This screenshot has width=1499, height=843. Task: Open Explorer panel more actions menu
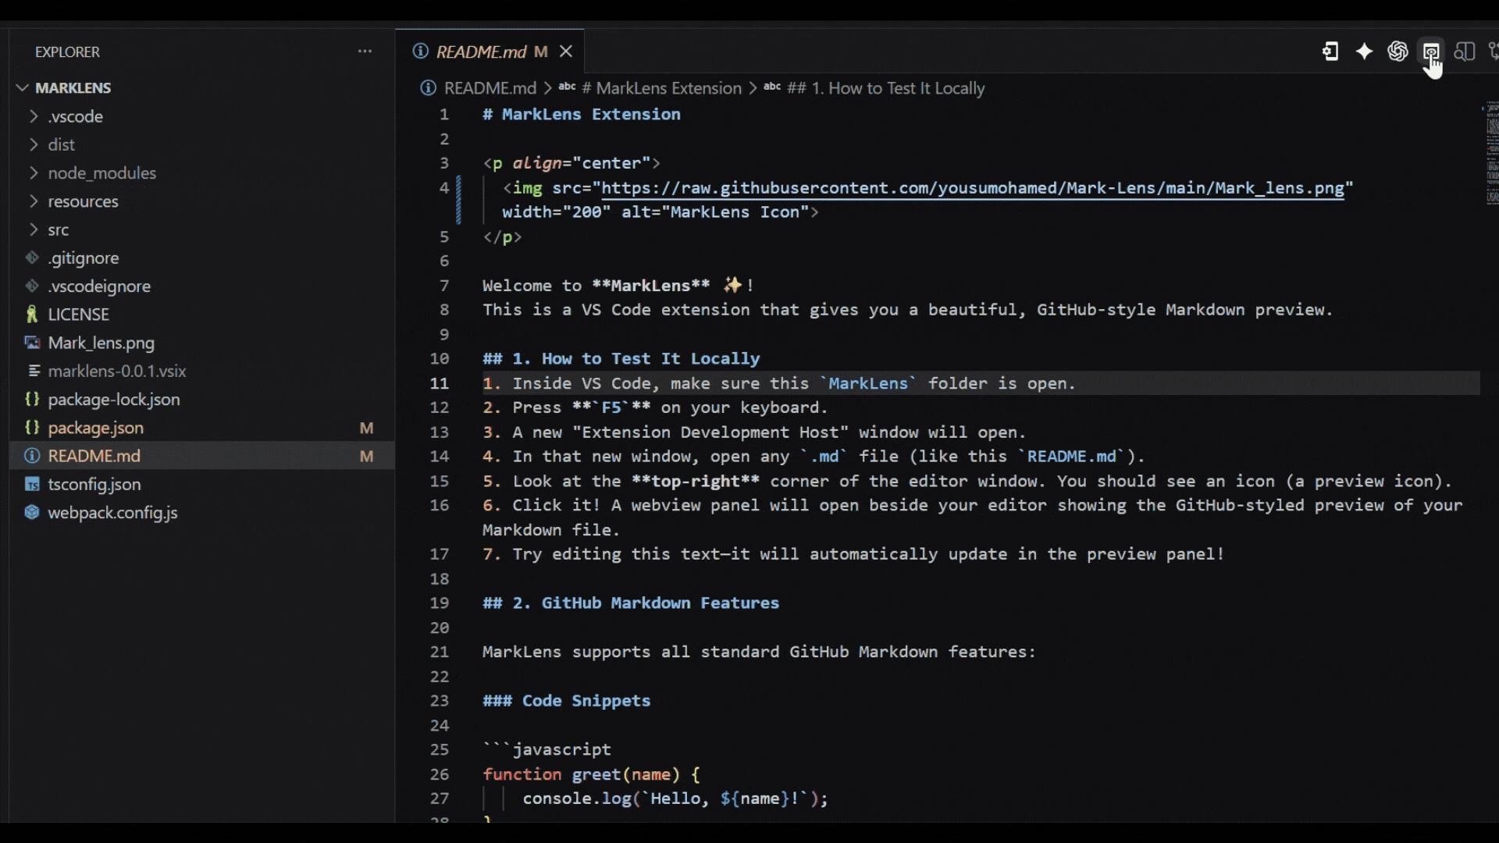[365, 52]
